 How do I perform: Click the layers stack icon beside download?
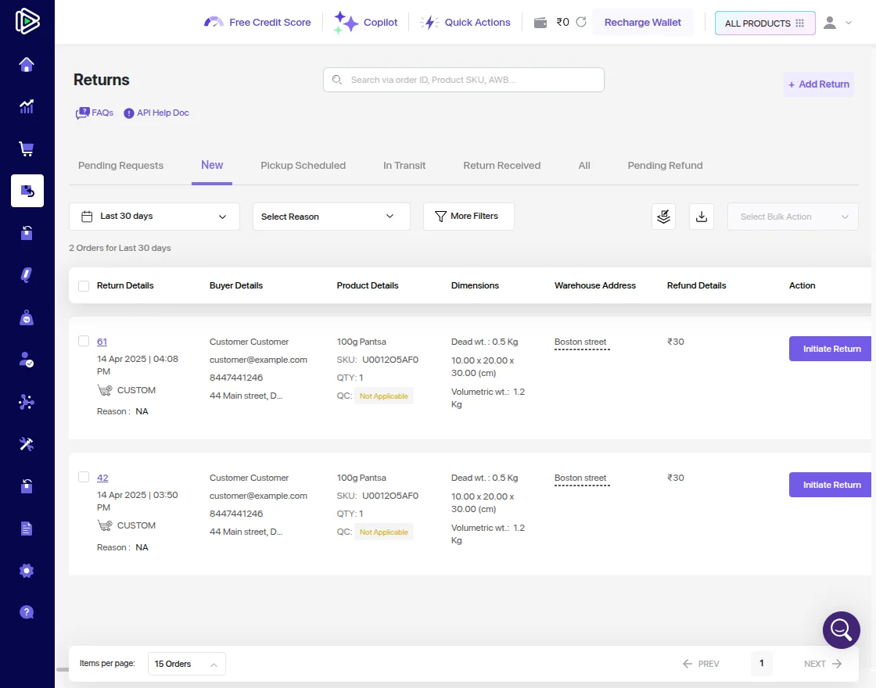tap(663, 217)
